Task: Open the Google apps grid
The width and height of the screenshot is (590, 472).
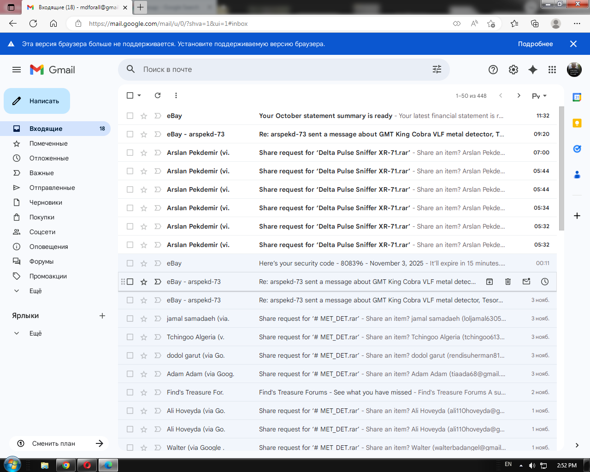Action: (552, 70)
